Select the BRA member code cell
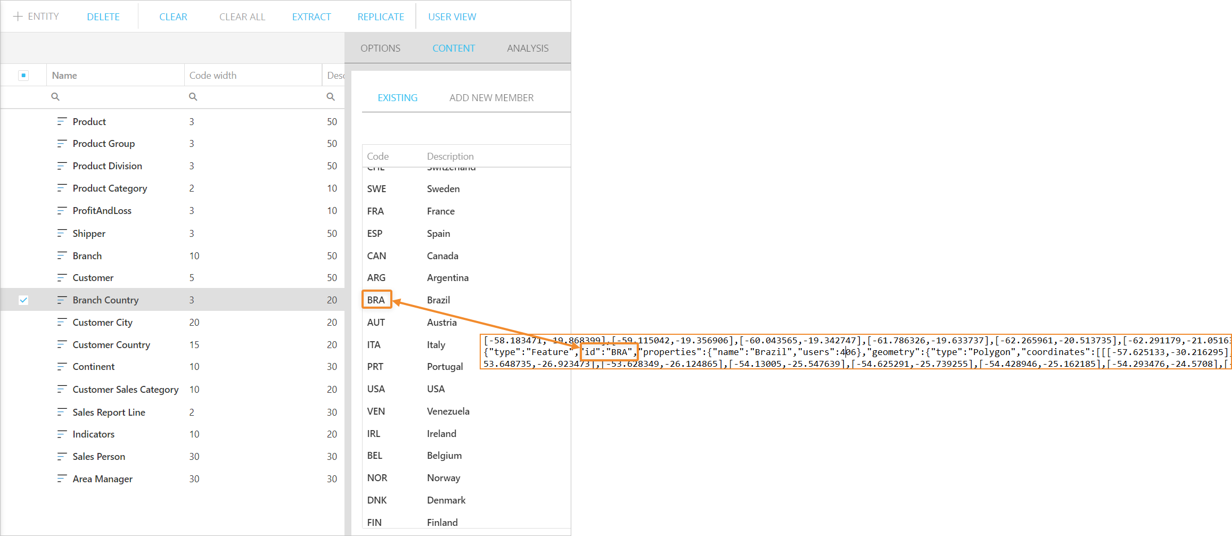 tap(376, 300)
